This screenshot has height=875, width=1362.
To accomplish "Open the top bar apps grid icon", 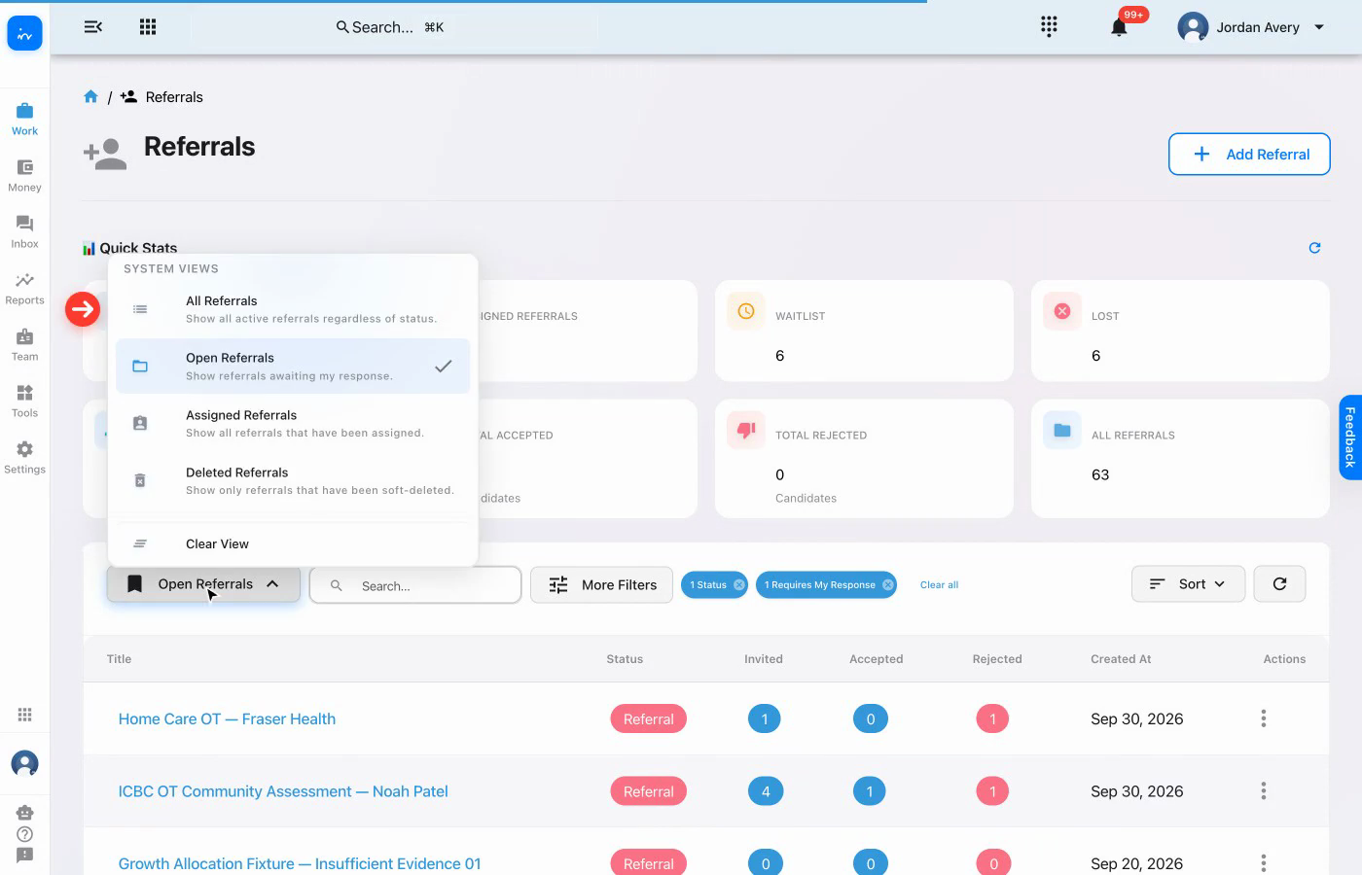I will click(148, 27).
